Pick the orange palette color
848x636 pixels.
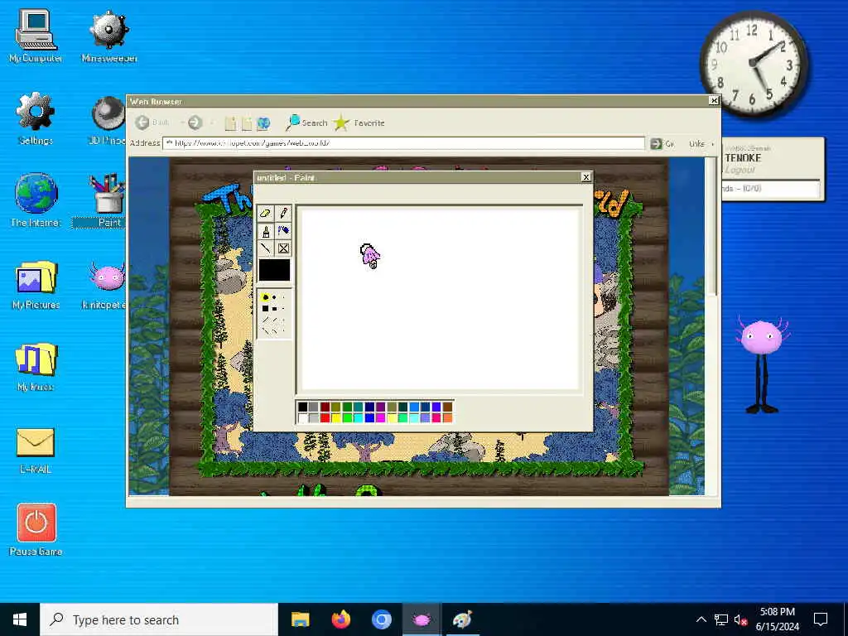point(447,417)
